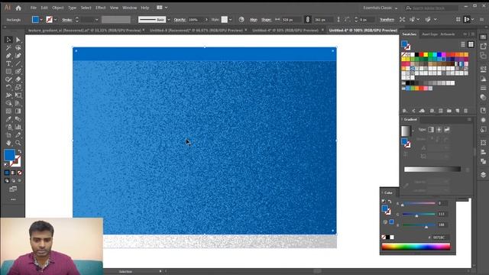Open the File menu

tap(34, 8)
